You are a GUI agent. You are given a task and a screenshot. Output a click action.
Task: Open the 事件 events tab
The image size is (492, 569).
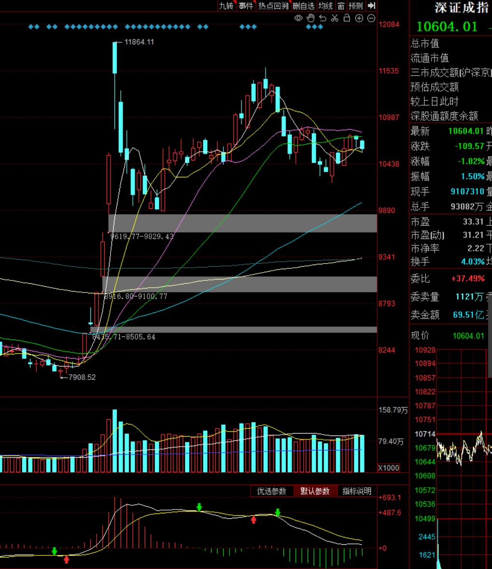tap(246, 6)
